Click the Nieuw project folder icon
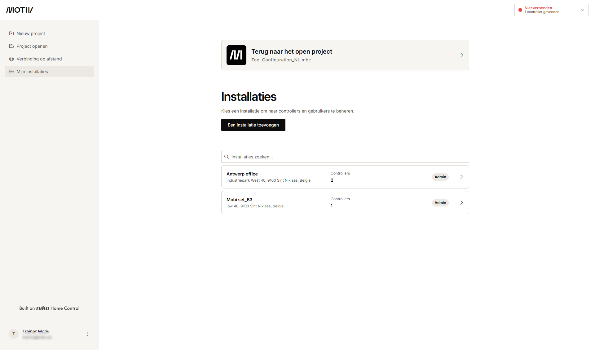595x350 pixels. 11,33
